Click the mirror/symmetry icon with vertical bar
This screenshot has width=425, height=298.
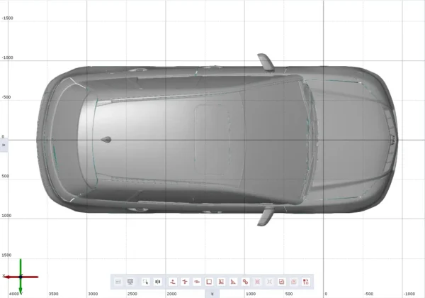pos(157,282)
